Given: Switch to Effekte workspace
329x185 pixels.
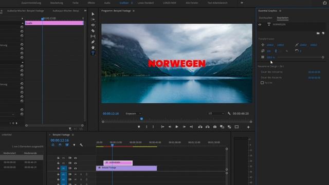Looking at the screenshot, I should pos(92,3).
